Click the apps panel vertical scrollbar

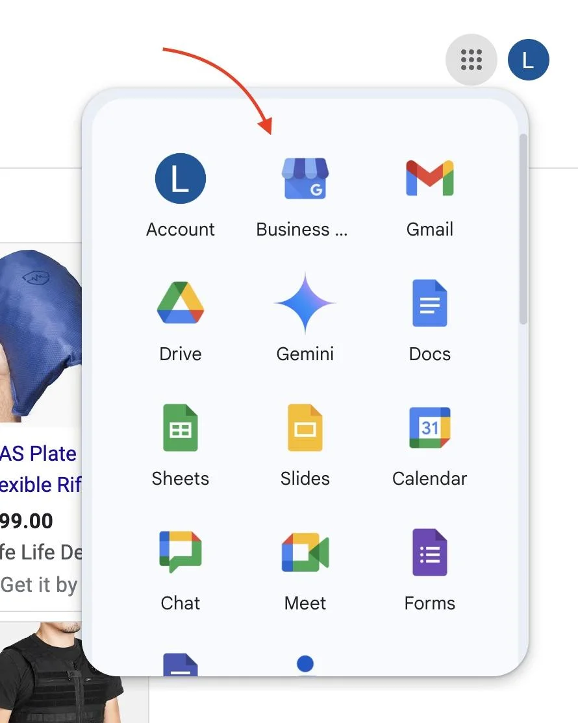(x=523, y=229)
